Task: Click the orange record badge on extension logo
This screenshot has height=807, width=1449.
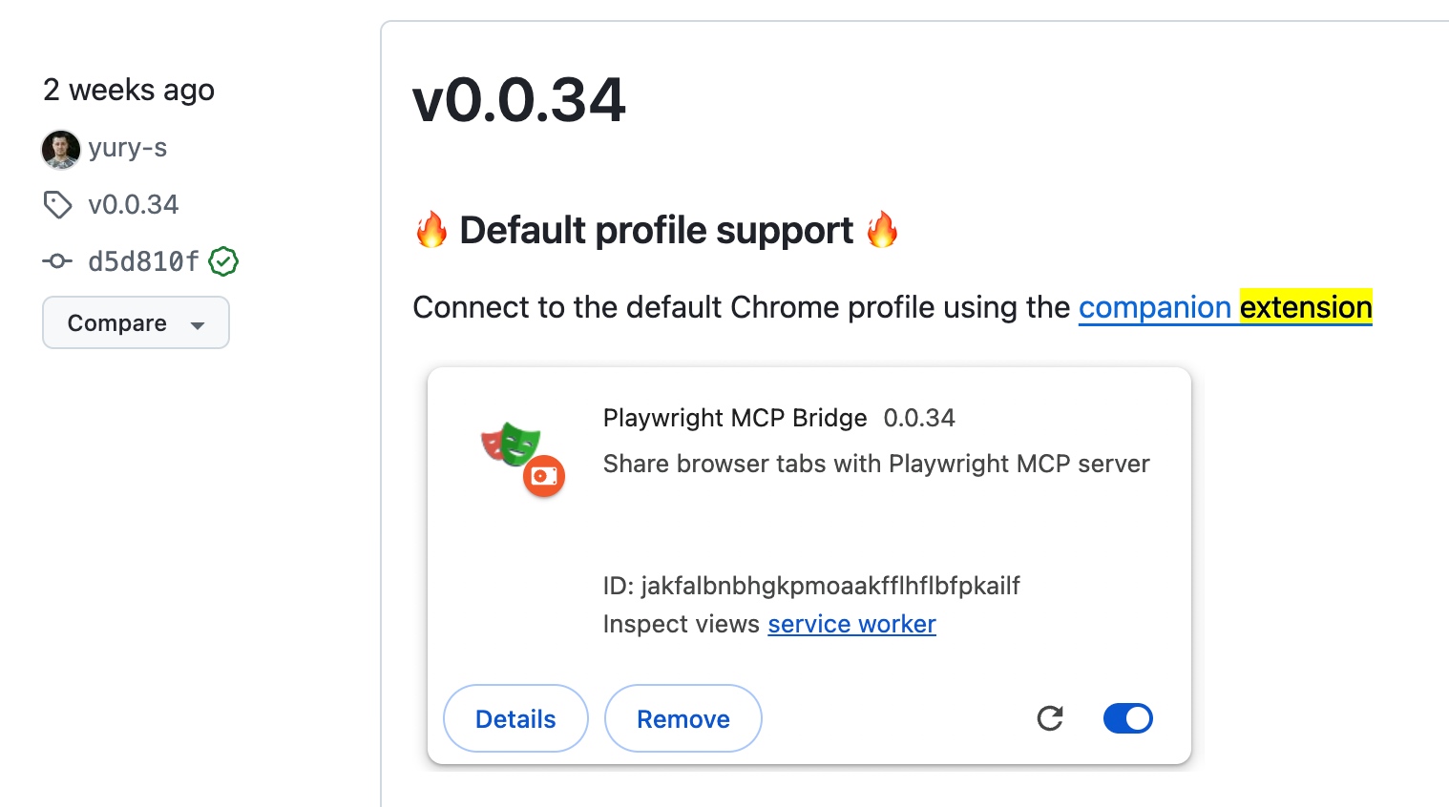Action: (x=544, y=476)
